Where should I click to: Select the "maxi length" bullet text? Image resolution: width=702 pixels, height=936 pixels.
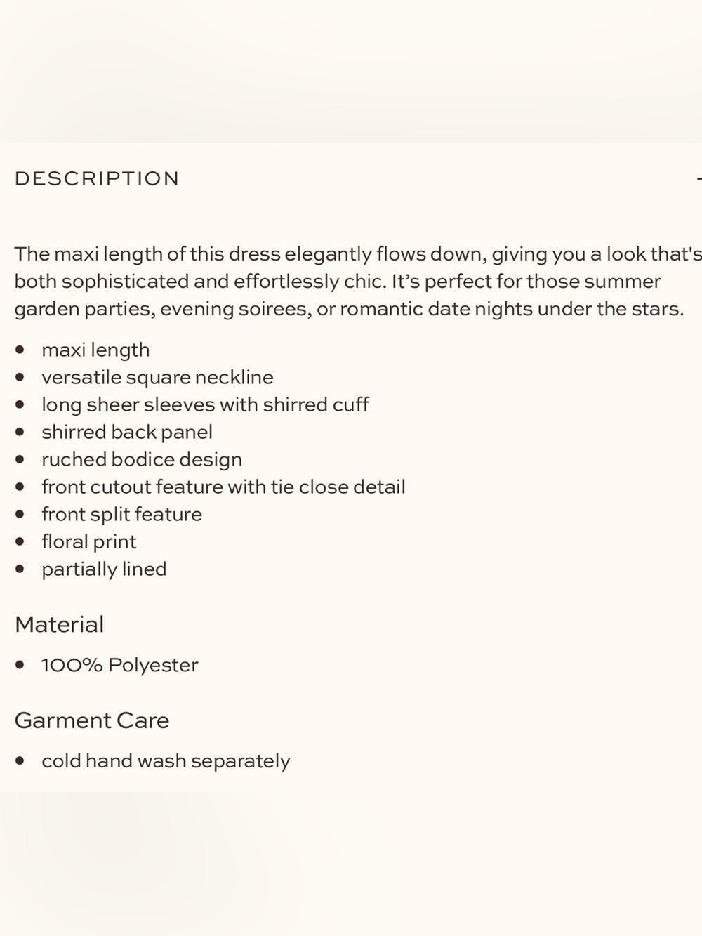click(95, 350)
